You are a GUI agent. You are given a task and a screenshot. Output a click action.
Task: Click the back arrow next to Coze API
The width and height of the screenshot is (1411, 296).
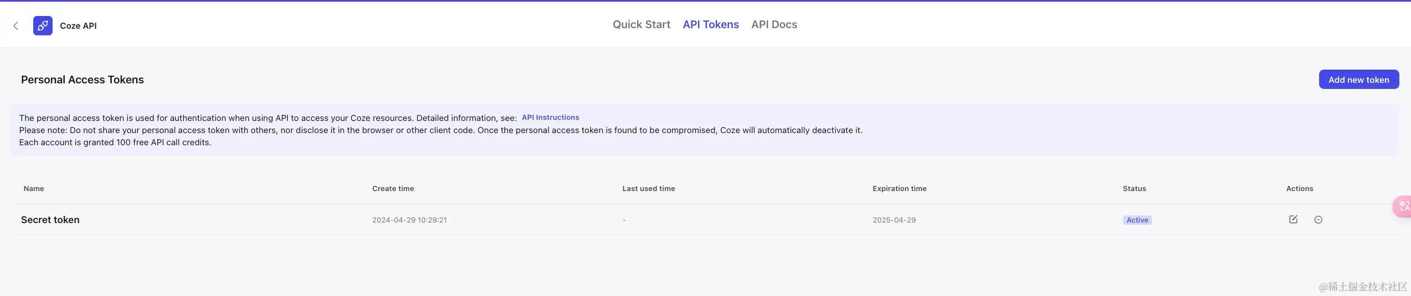pos(15,26)
